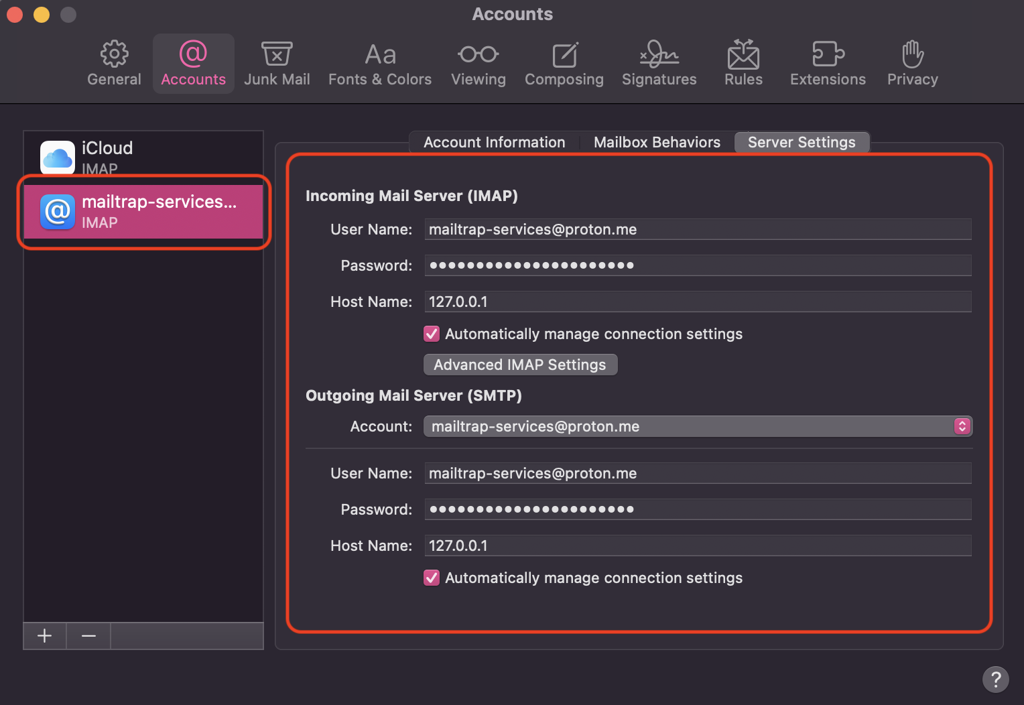Open Junk Mail preferences

277,64
